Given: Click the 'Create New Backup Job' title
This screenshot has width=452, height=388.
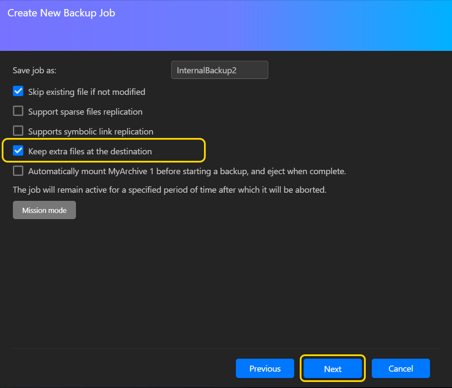Looking at the screenshot, I should 61,13.
